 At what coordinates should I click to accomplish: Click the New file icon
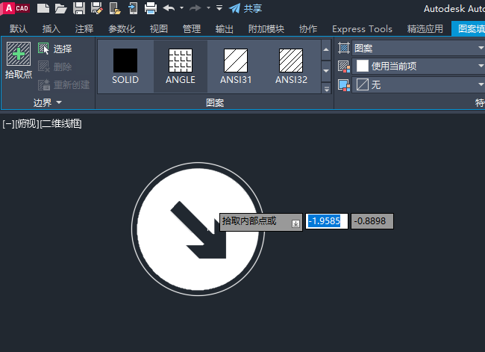coord(43,8)
